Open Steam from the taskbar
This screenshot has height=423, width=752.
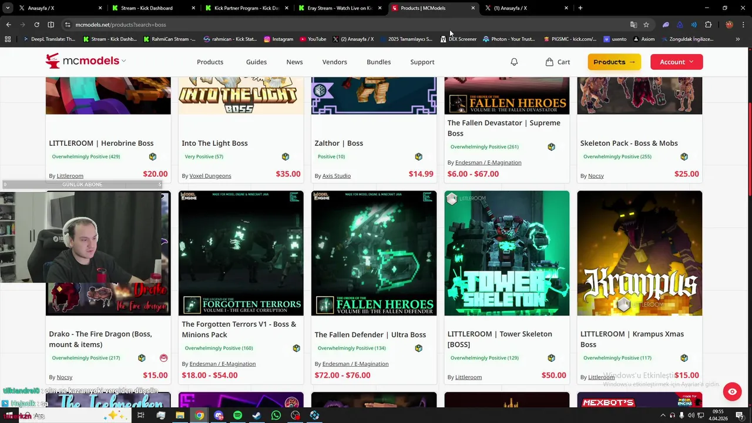[257, 415]
